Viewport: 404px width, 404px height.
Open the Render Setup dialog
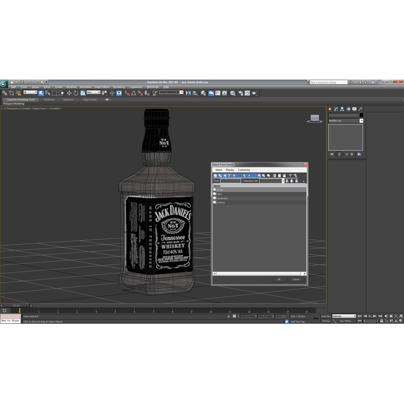241,93
